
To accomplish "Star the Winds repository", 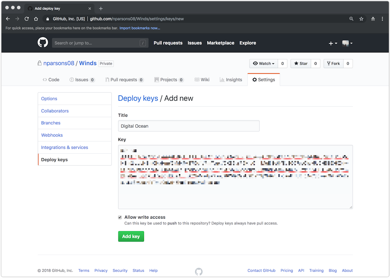I will pos(300,64).
